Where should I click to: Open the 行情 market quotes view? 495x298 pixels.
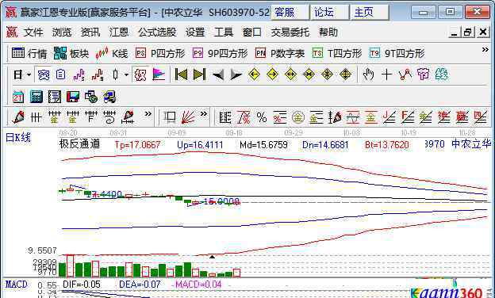point(29,53)
